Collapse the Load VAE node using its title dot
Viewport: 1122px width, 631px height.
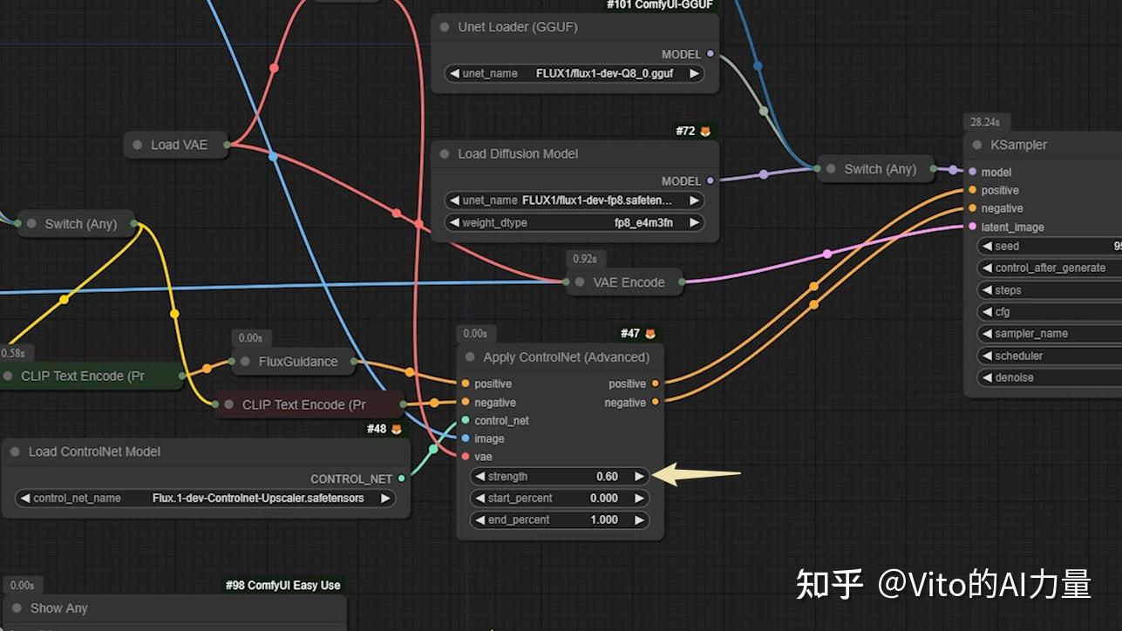click(x=136, y=145)
